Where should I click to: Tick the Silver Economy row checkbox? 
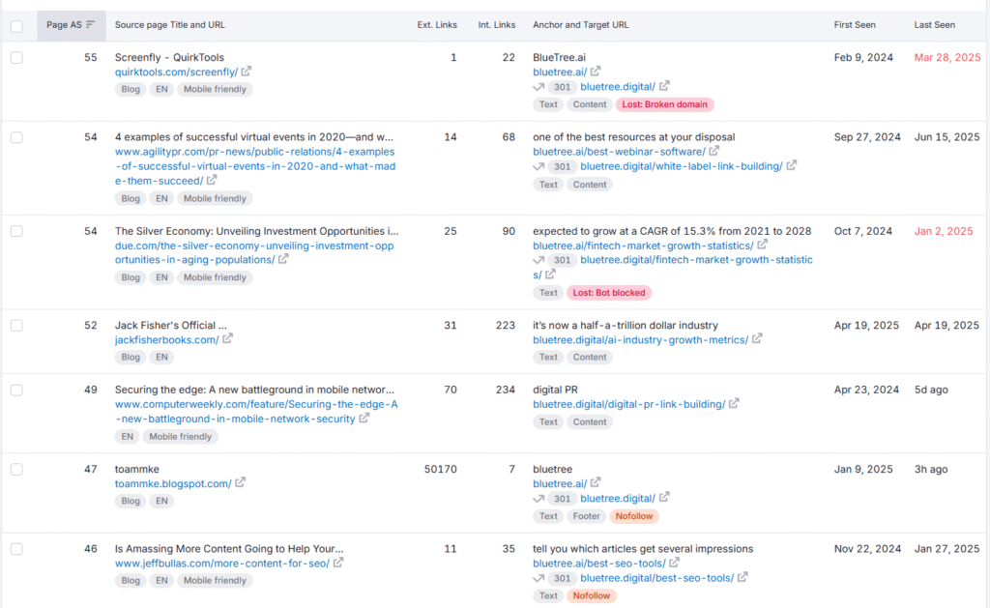click(x=16, y=231)
